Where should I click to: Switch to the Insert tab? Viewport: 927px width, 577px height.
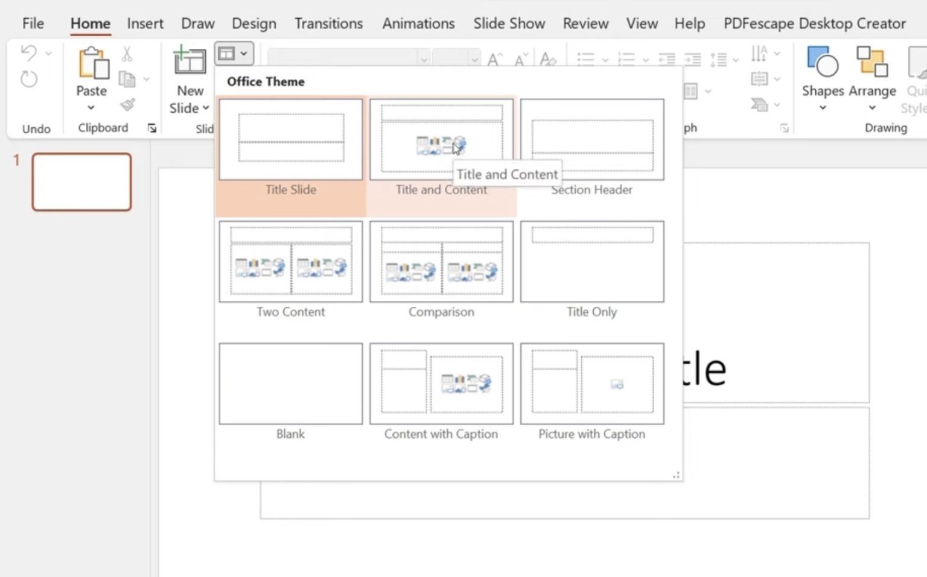tap(145, 24)
